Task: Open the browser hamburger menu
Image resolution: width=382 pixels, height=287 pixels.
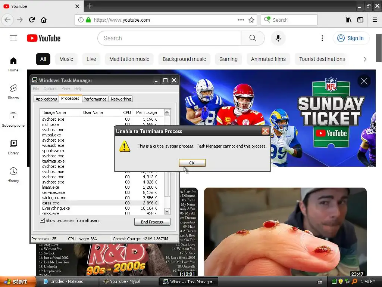Action: click(375, 20)
